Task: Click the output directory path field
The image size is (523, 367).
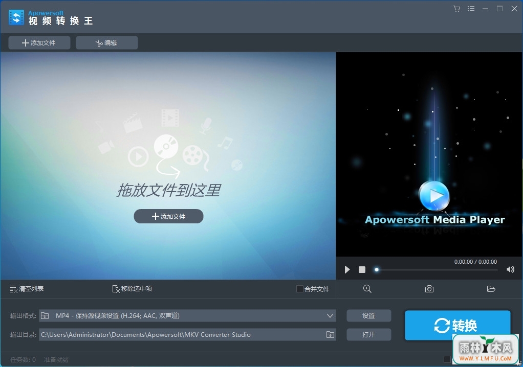Action: [182, 335]
